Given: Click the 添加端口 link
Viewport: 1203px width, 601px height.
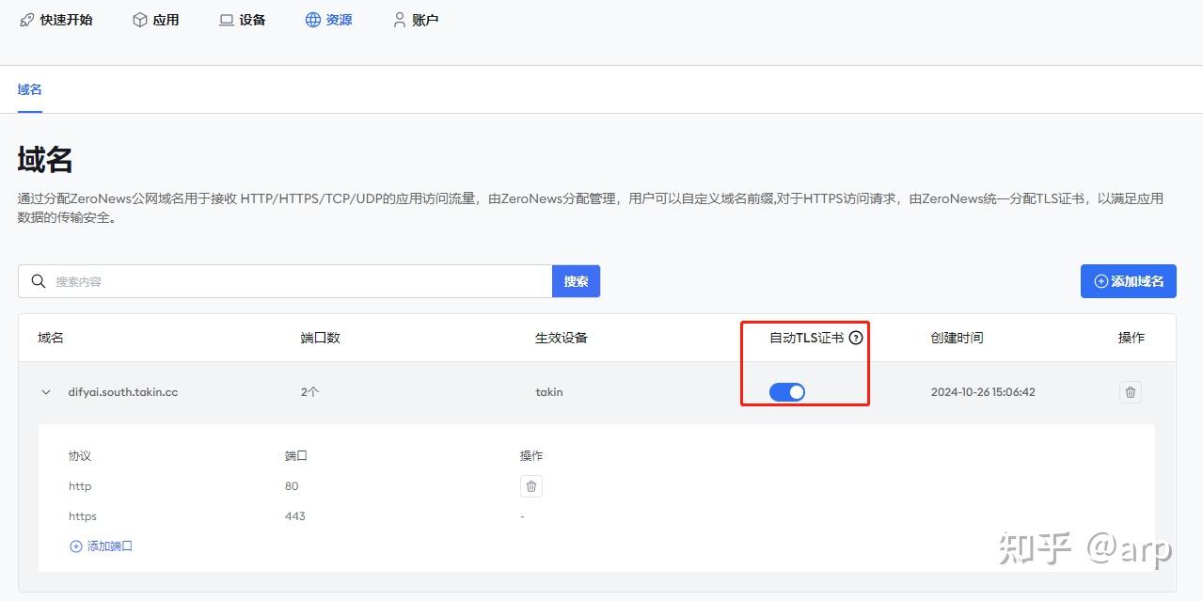Looking at the screenshot, I should [102, 546].
